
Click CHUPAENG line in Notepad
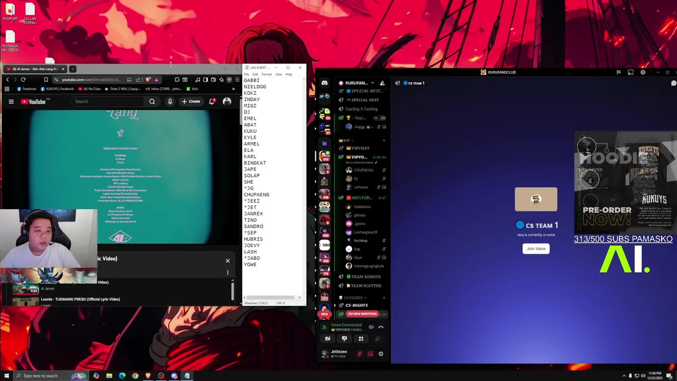pyautogui.click(x=257, y=195)
